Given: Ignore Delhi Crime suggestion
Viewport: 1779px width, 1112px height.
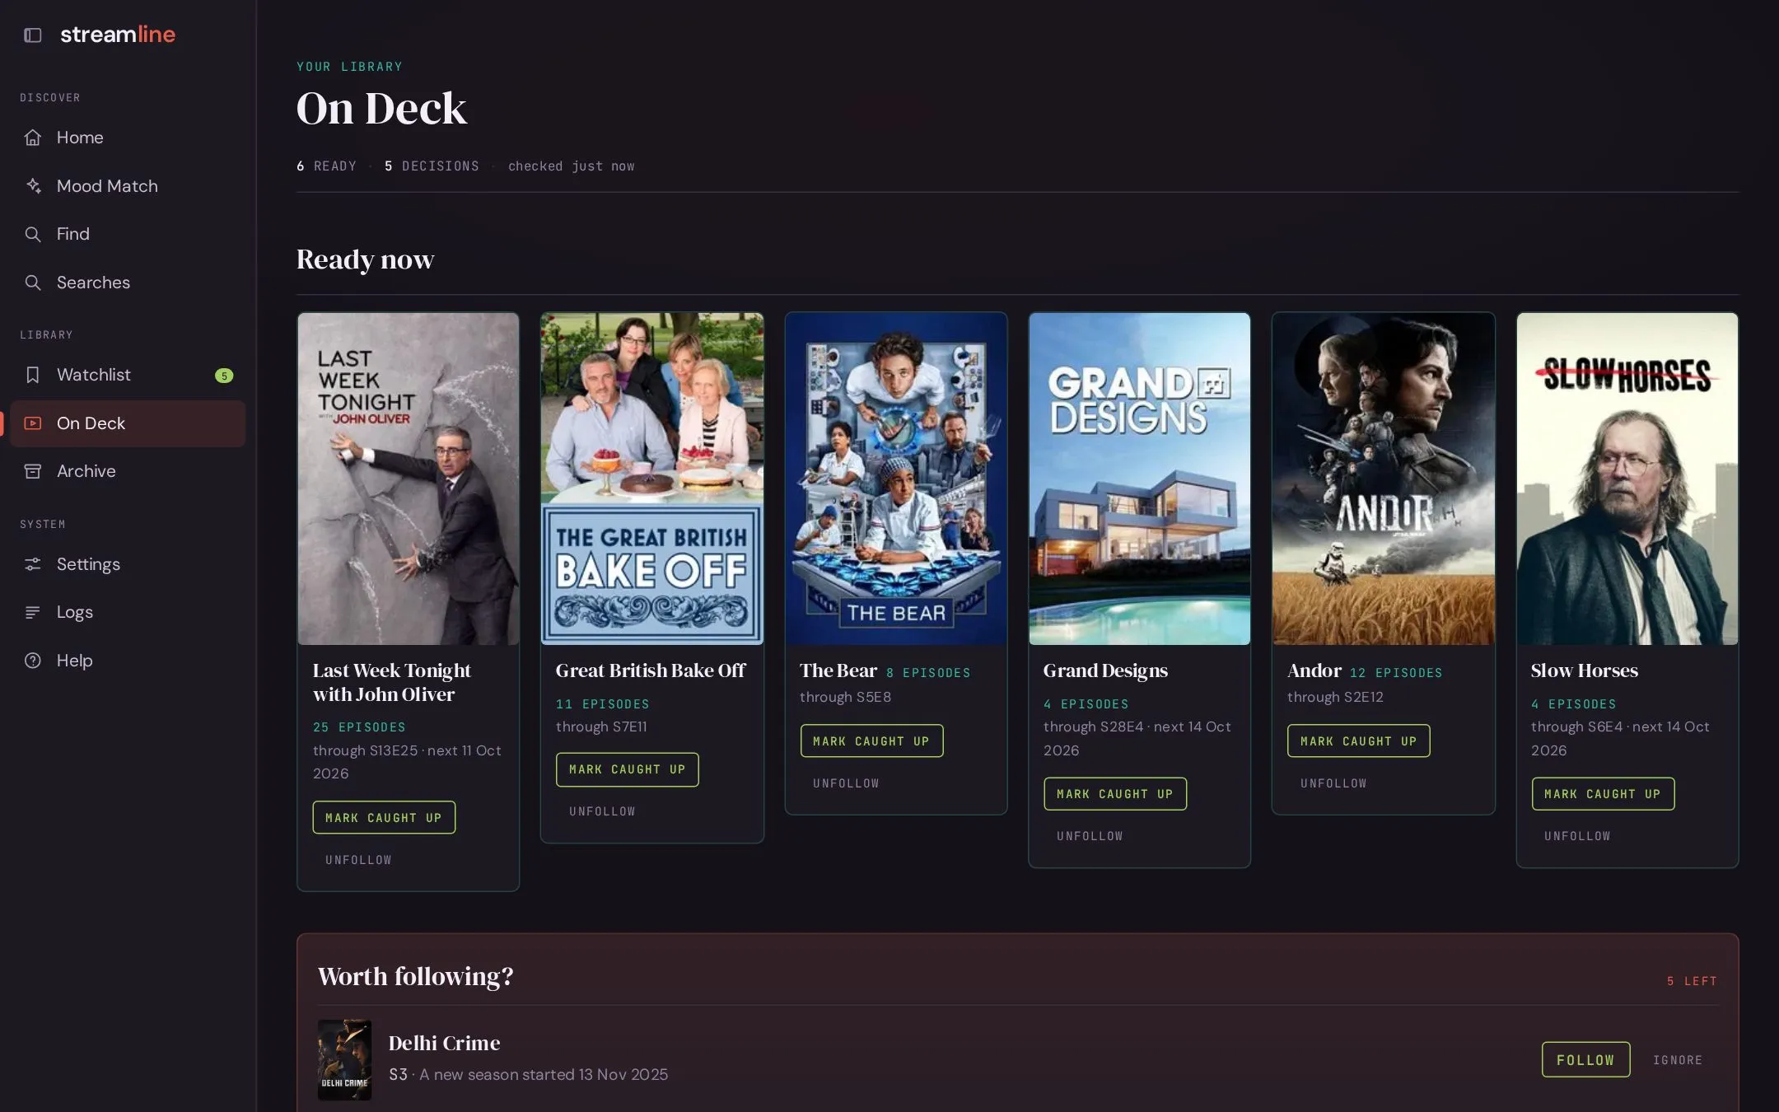Looking at the screenshot, I should (x=1678, y=1060).
